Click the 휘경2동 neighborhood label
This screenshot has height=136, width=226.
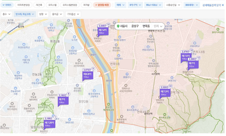[x=55, y=41]
